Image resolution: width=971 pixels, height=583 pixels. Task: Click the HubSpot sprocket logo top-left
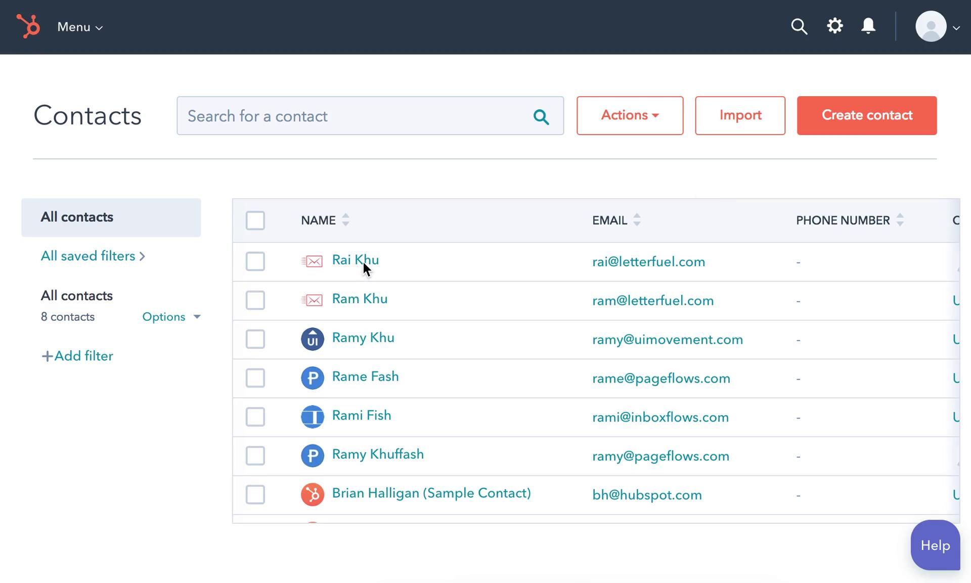coord(28,26)
